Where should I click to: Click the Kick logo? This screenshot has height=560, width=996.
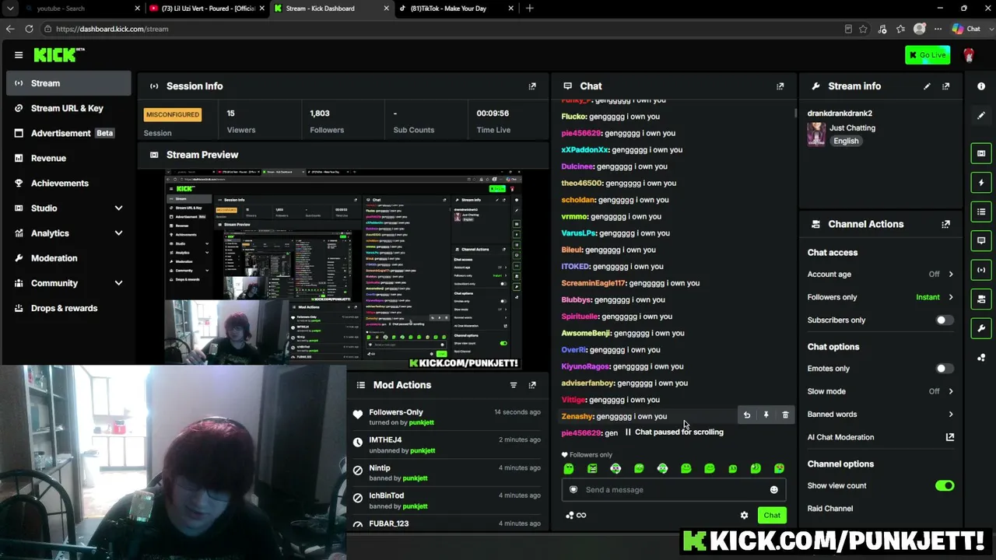tap(59, 54)
